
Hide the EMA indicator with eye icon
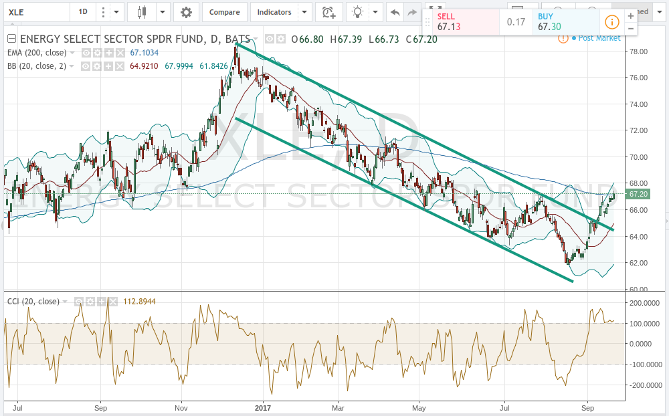[86, 53]
